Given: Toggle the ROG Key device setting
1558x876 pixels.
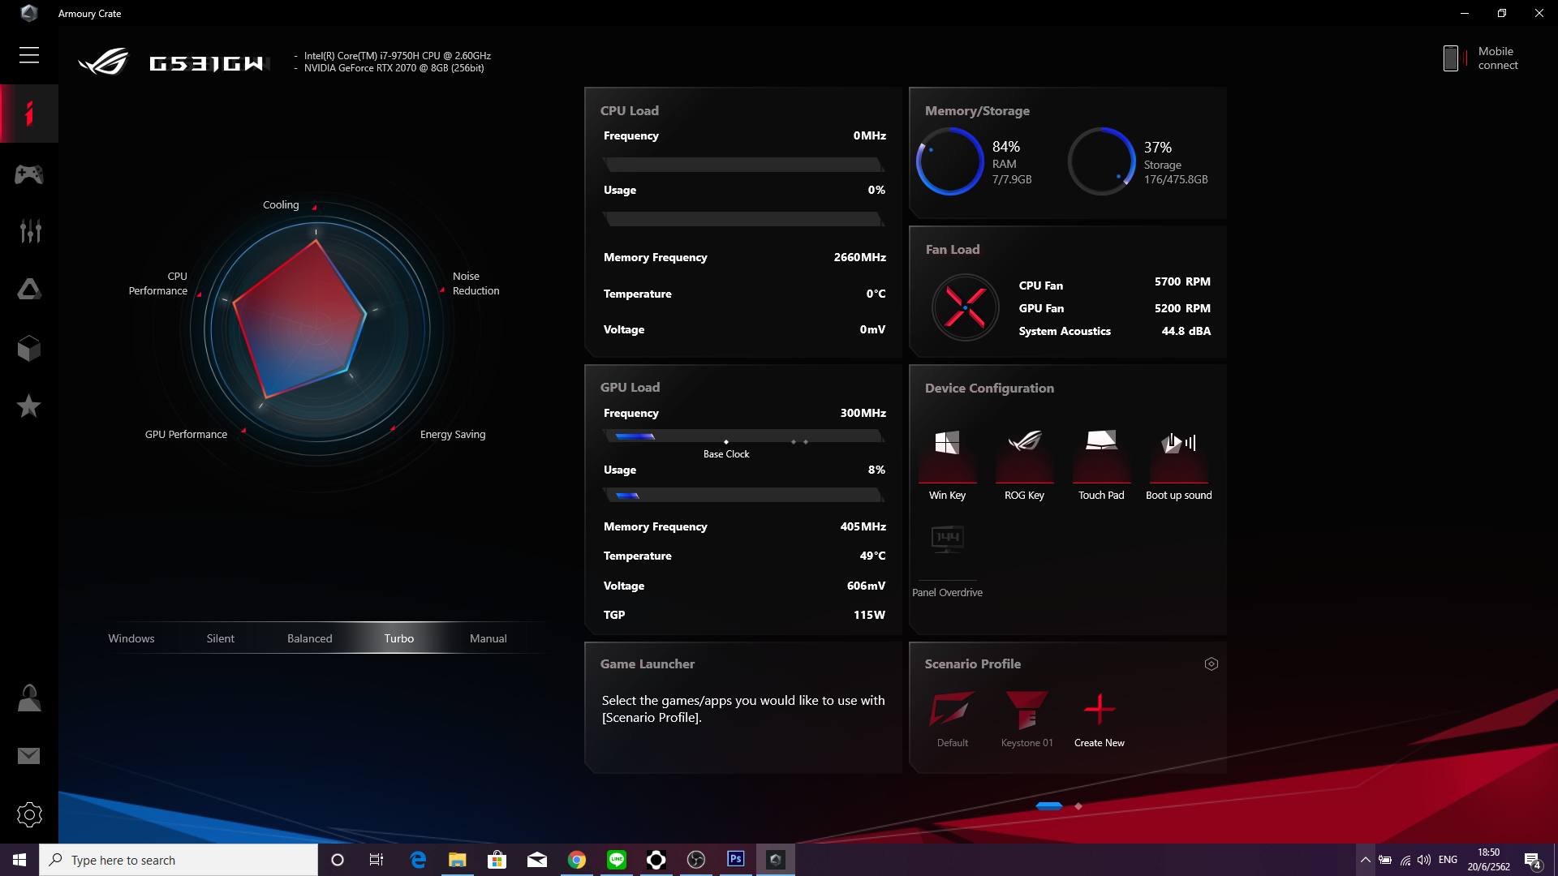Looking at the screenshot, I should point(1024,466).
